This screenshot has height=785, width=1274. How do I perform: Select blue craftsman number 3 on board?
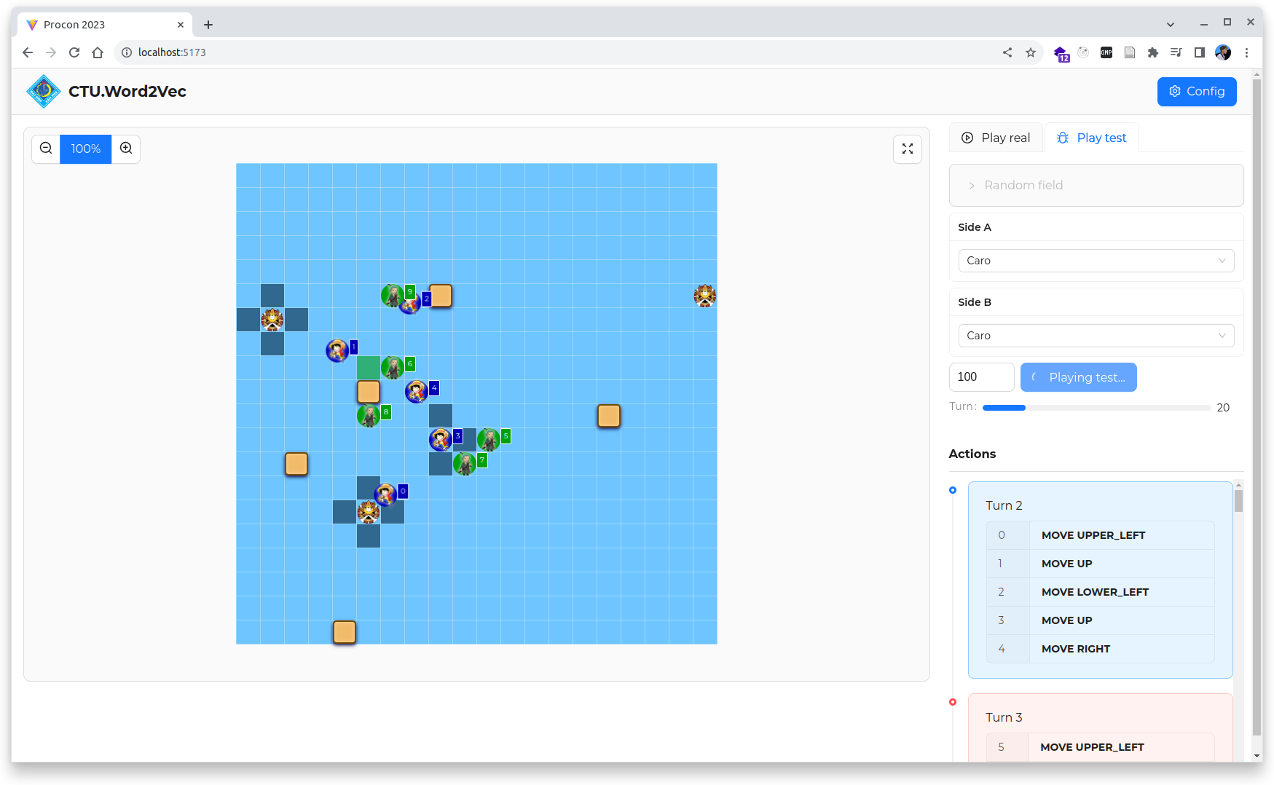click(441, 440)
